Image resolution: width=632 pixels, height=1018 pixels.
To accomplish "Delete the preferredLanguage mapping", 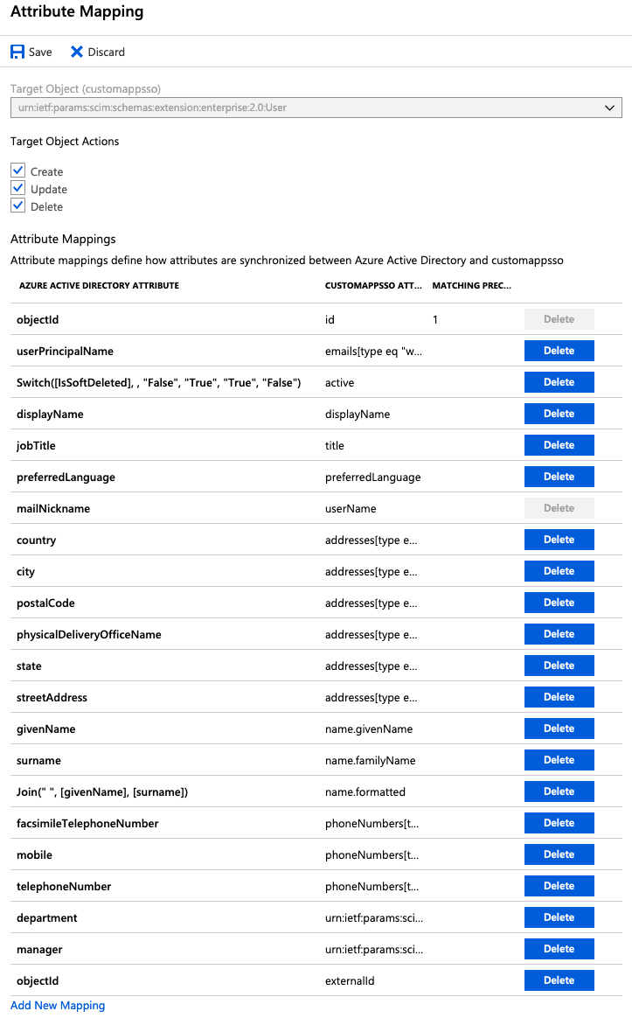I will pyautogui.click(x=559, y=477).
